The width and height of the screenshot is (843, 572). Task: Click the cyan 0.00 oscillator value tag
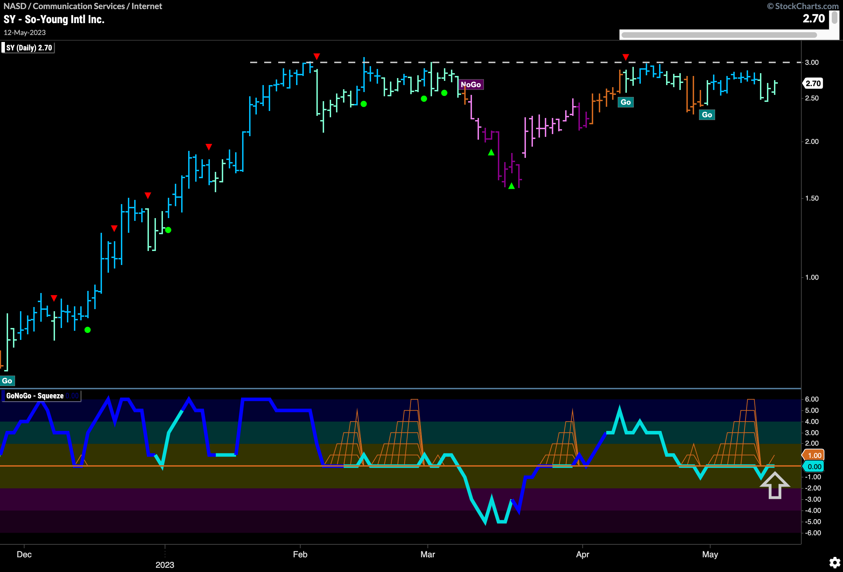(814, 467)
